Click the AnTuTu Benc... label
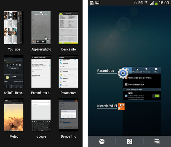Image resolution: width=171 pixels, height=147 pixels. pos(14,93)
